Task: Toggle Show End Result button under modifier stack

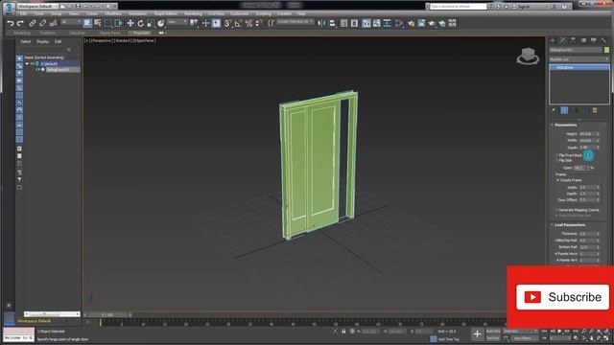Action: pyautogui.click(x=564, y=111)
